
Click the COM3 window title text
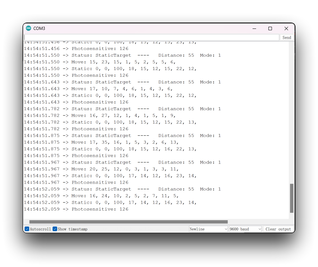click(x=39, y=28)
